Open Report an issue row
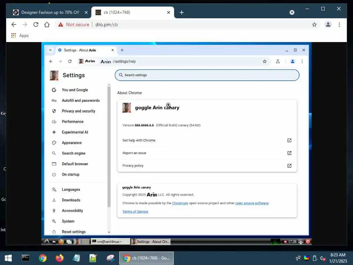 pyautogui.click(x=207, y=153)
